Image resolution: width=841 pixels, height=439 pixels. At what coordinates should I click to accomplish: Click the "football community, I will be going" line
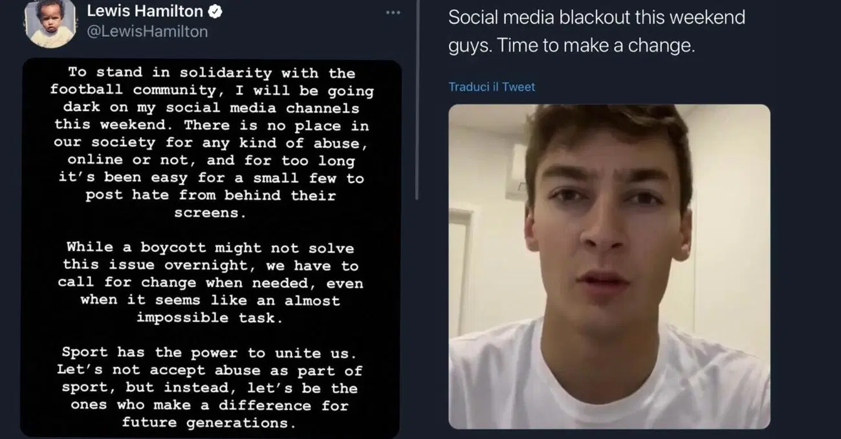[x=212, y=91]
